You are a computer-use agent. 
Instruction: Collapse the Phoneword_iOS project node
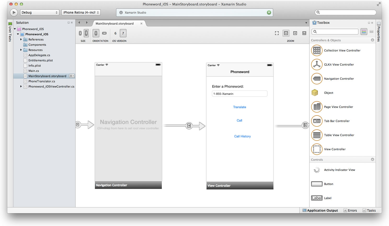pos(18,34)
